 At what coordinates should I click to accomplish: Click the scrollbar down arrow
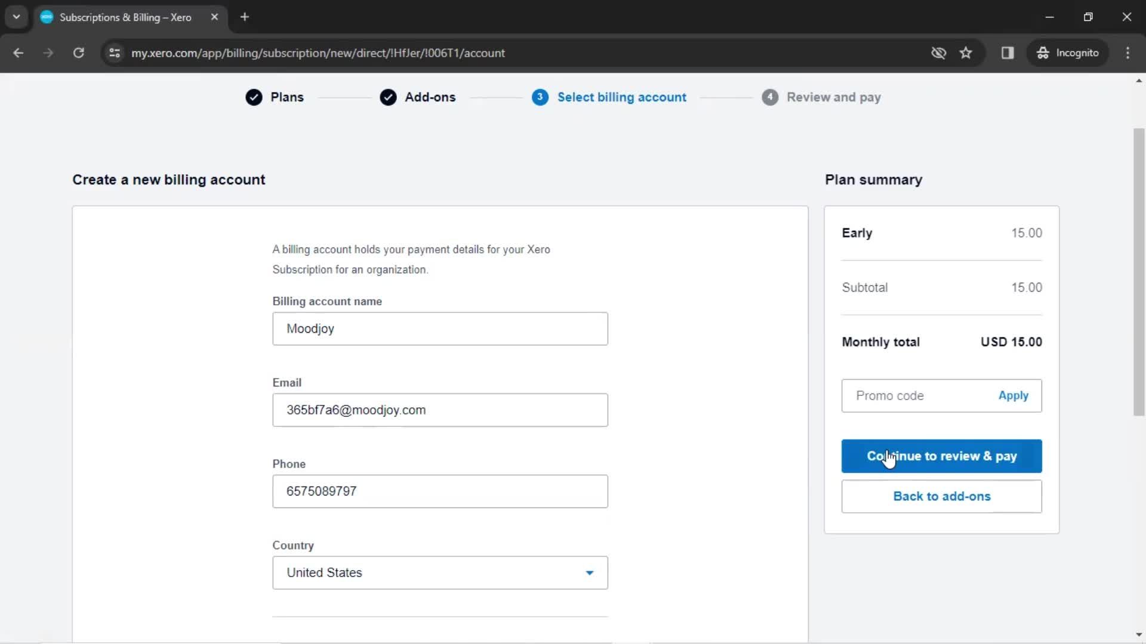coord(1139,634)
